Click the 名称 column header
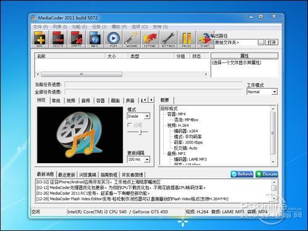This screenshot has width=308, height=231. 70,56
